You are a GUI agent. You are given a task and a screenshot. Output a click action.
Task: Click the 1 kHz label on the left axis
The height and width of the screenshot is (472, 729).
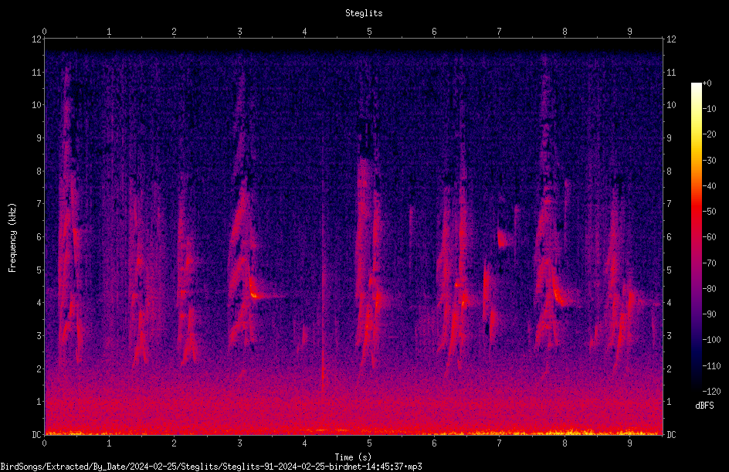point(39,402)
